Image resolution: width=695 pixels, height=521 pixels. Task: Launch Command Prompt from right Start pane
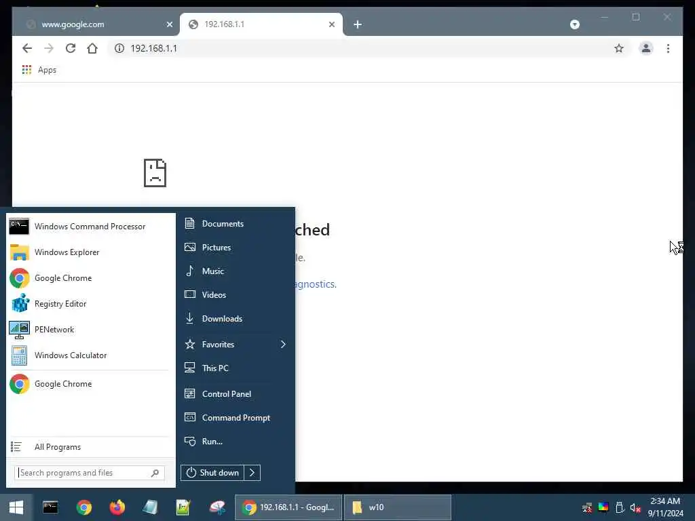[x=236, y=418]
